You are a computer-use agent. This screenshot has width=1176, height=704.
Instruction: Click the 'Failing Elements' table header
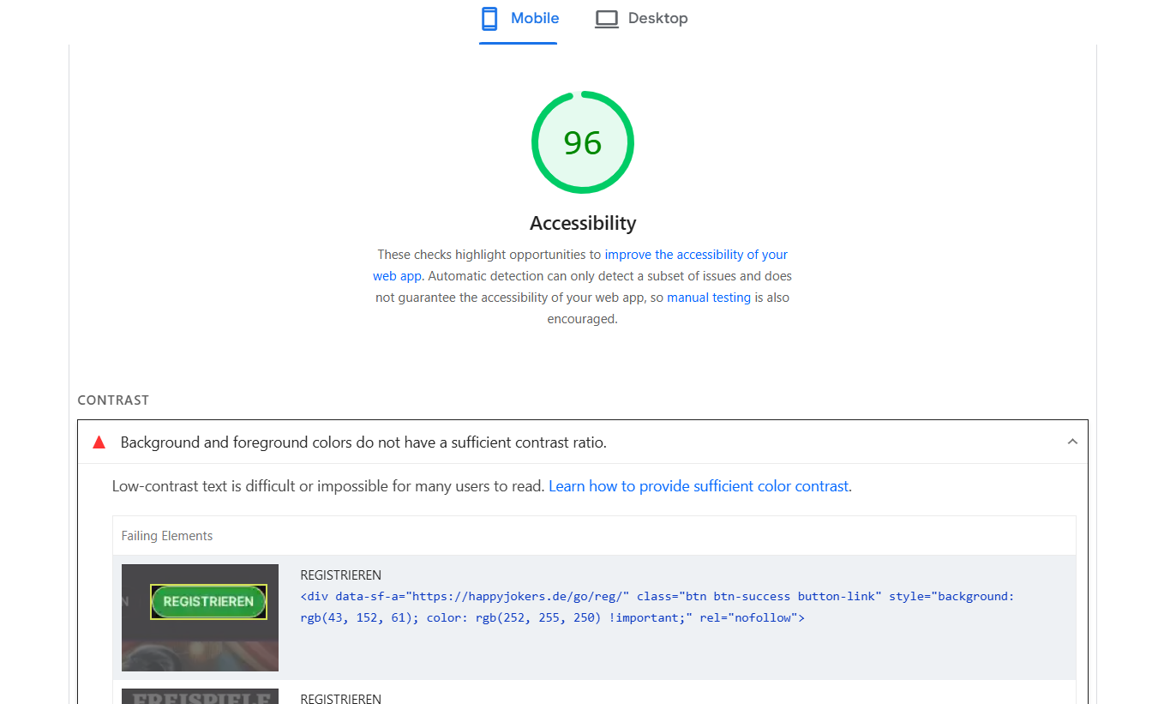coord(167,536)
